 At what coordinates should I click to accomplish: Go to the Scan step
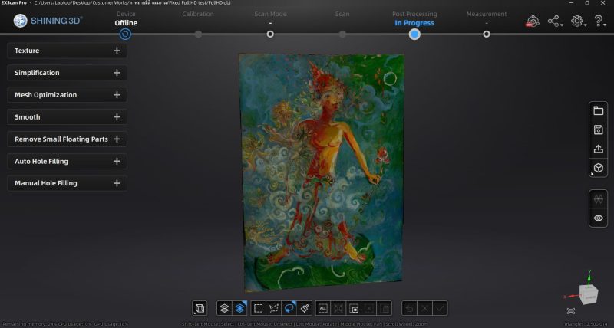click(342, 14)
